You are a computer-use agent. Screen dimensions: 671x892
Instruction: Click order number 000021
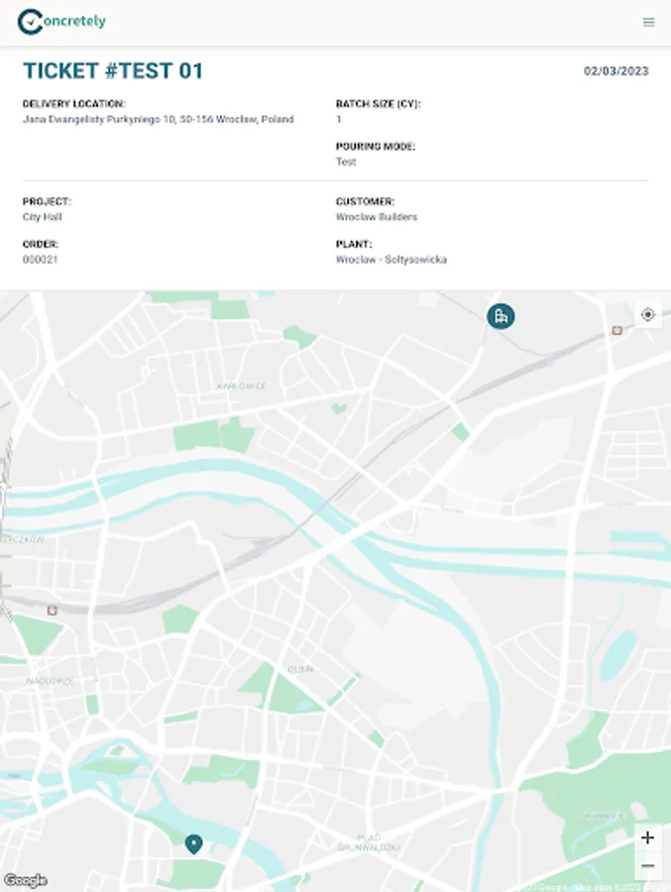click(x=41, y=260)
